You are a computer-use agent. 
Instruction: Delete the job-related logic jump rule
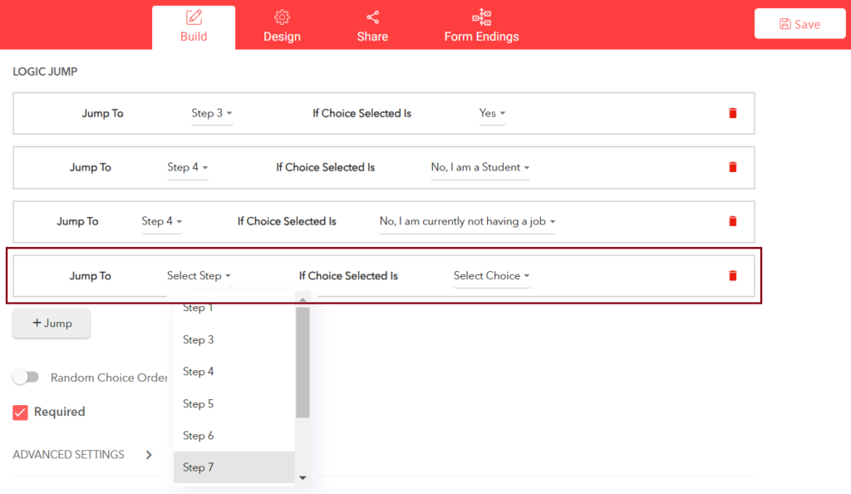tap(732, 221)
